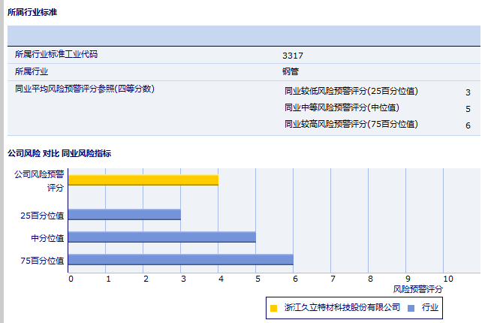This screenshot has height=323, width=494.
Task: Click the empty blue table header bar
Action: pyautogui.click(x=244, y=35)
